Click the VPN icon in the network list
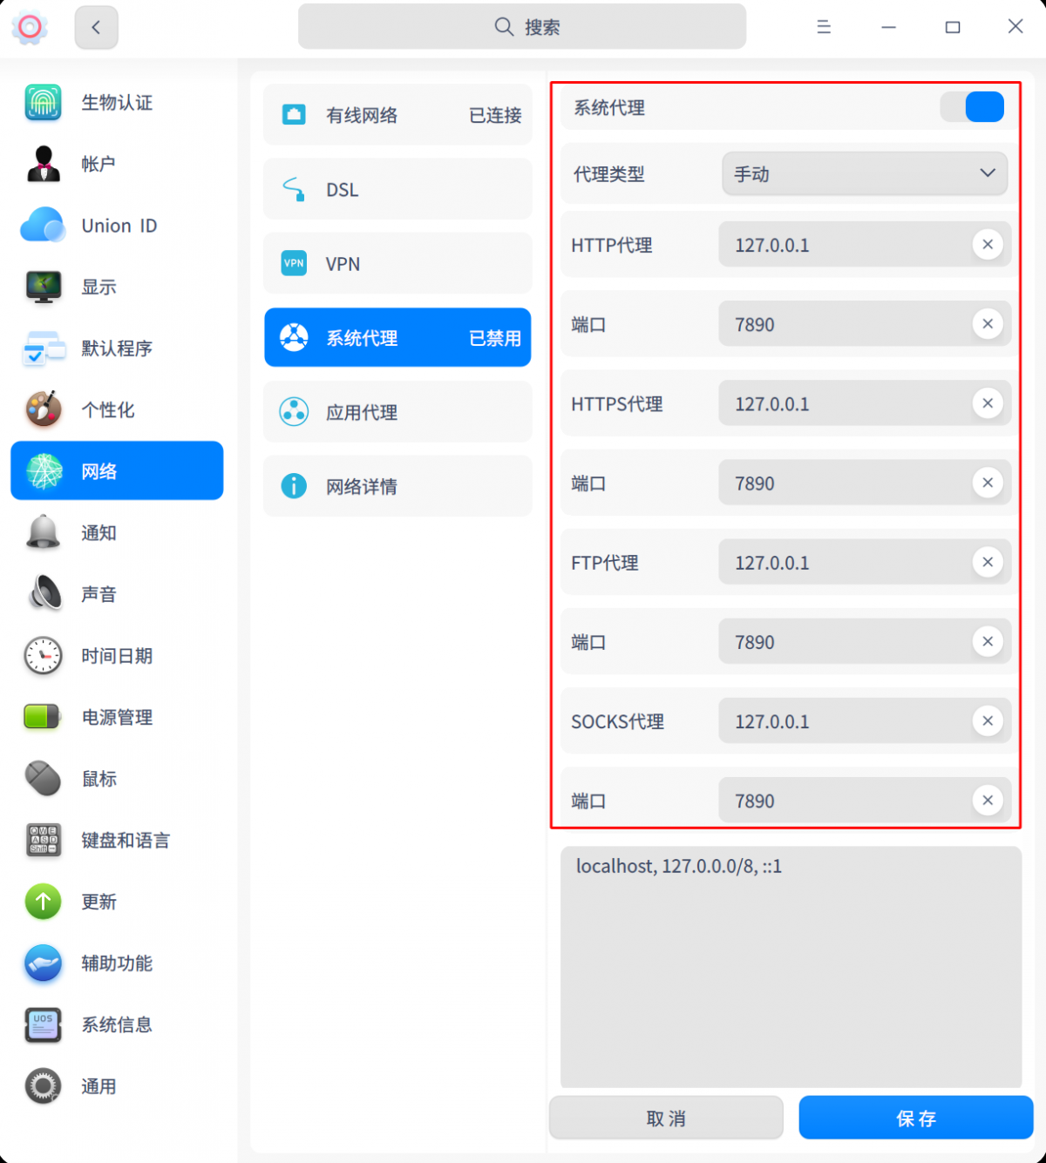Viewport: 1046px width, 1163px height. [x=294, y=263]
